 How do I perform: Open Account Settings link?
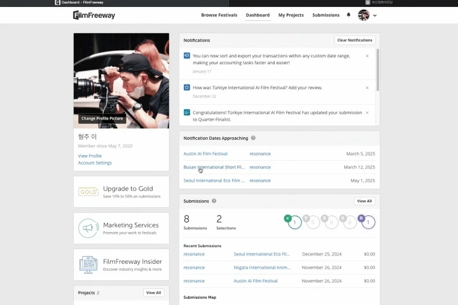pos(95,163)
